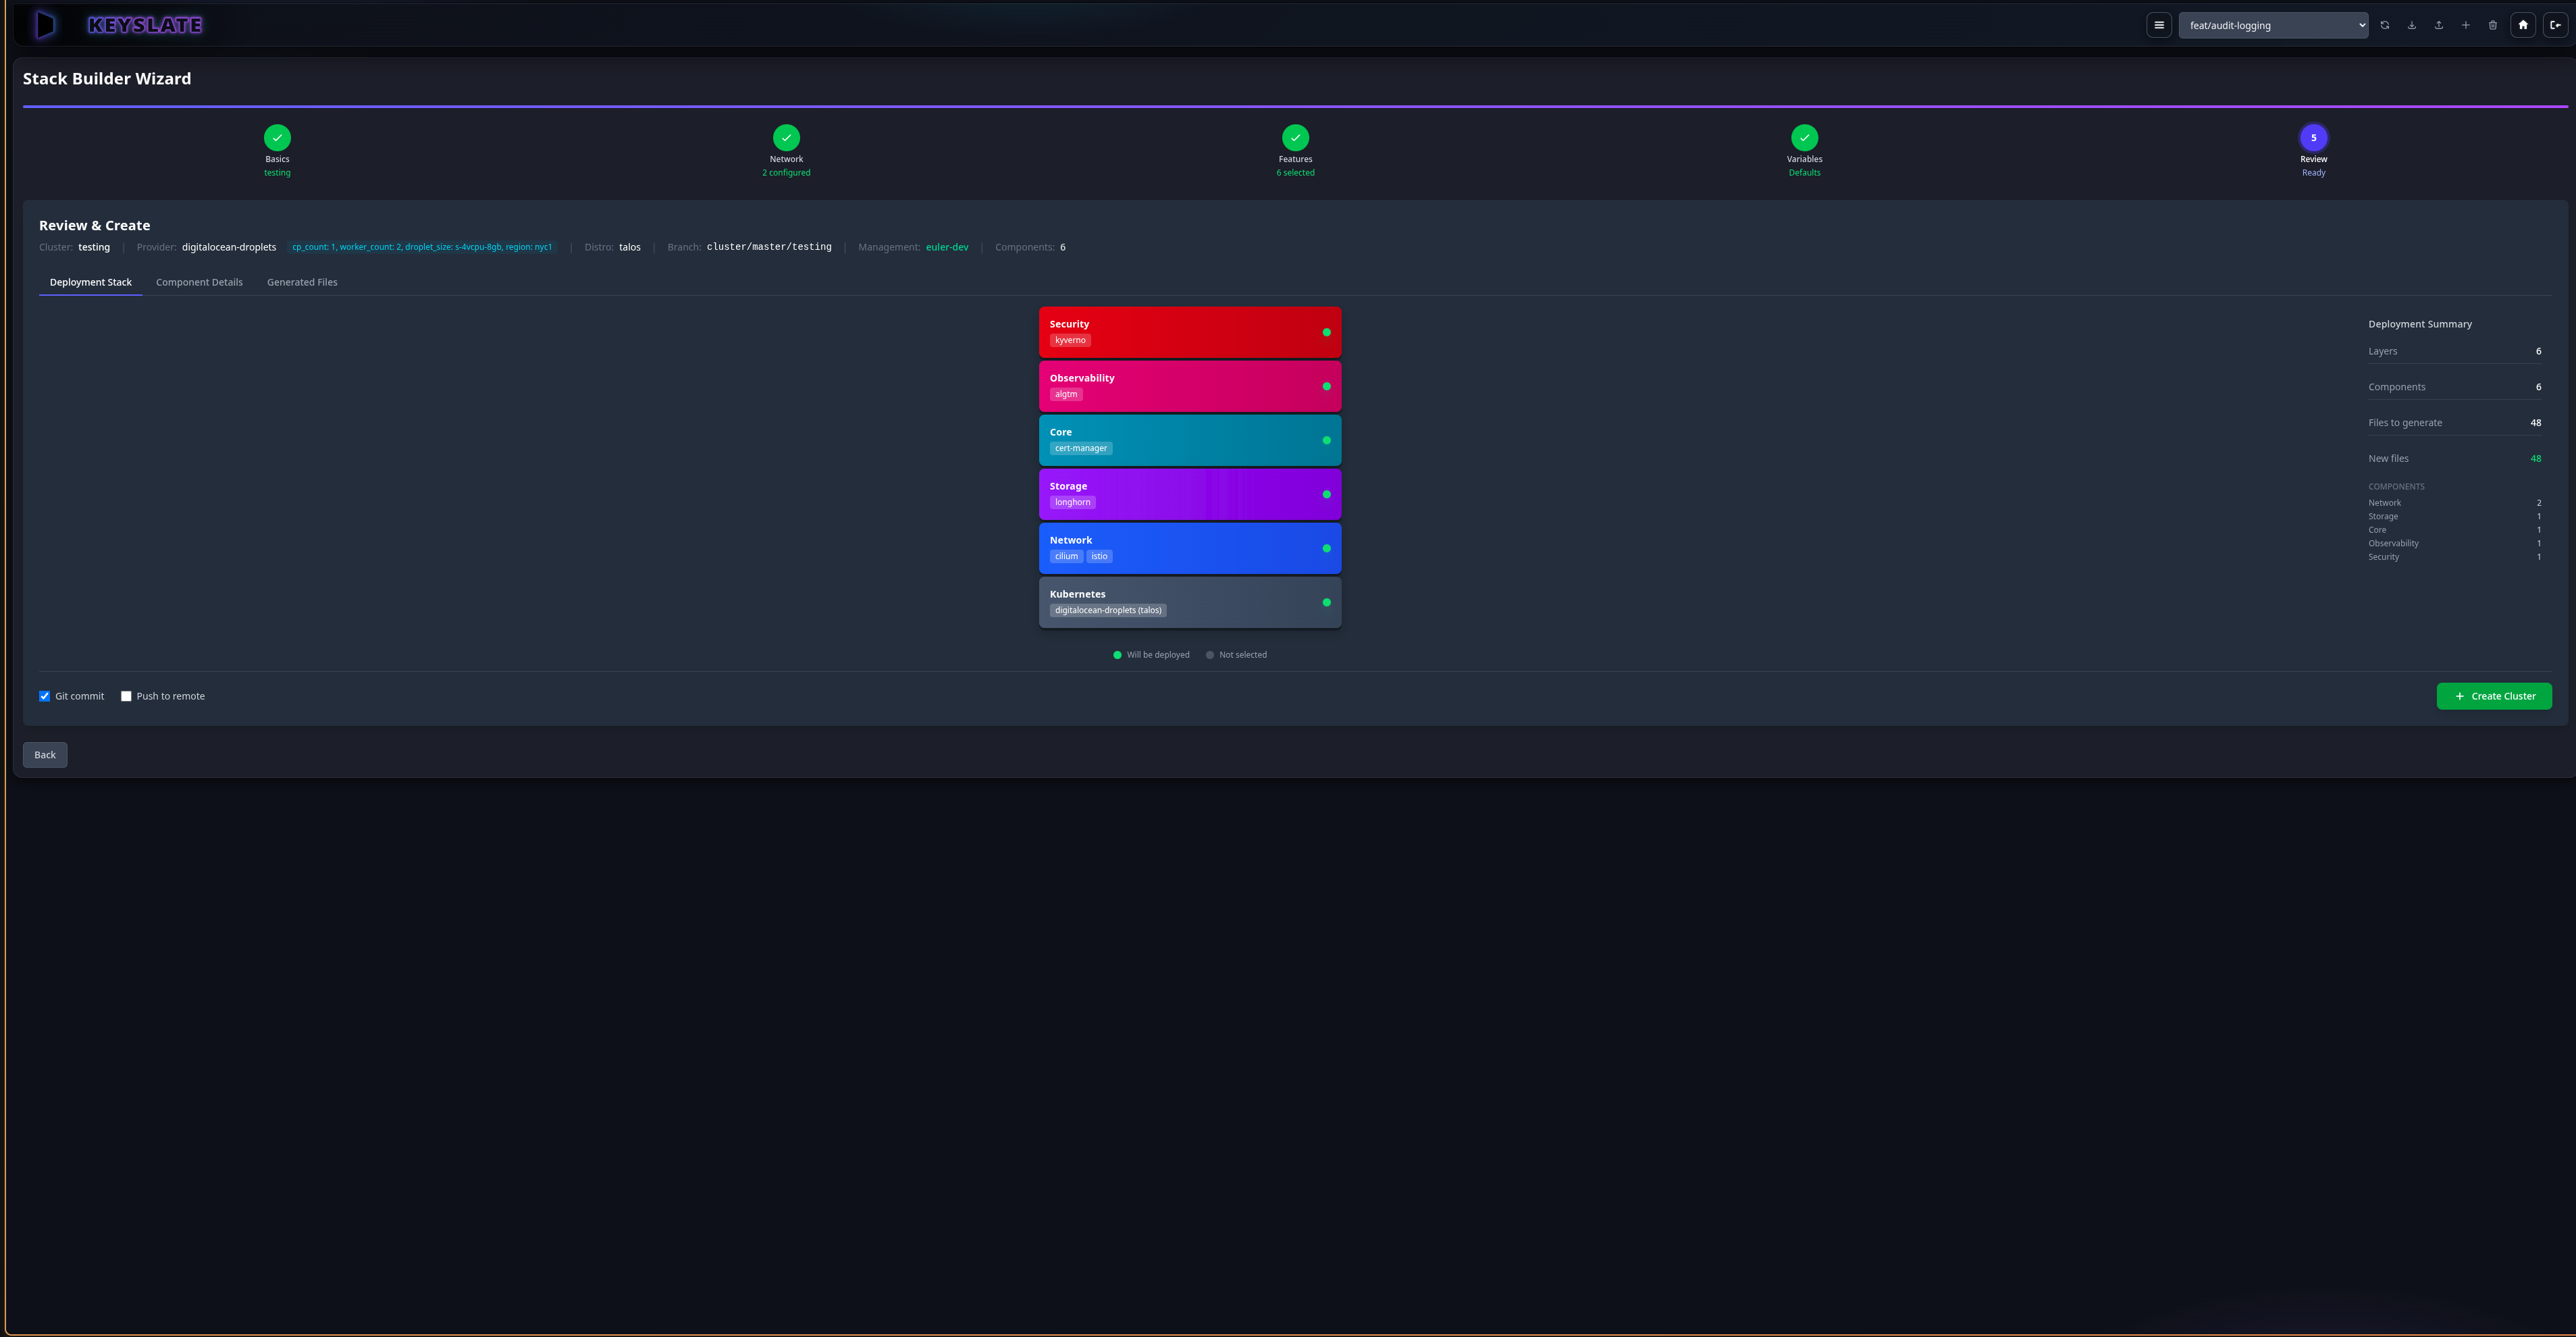
Task: Click the Kubernetes layer green status dot
Action: point(1327,602)
